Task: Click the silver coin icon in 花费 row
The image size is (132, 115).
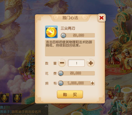Action: (x=61, y=73)
